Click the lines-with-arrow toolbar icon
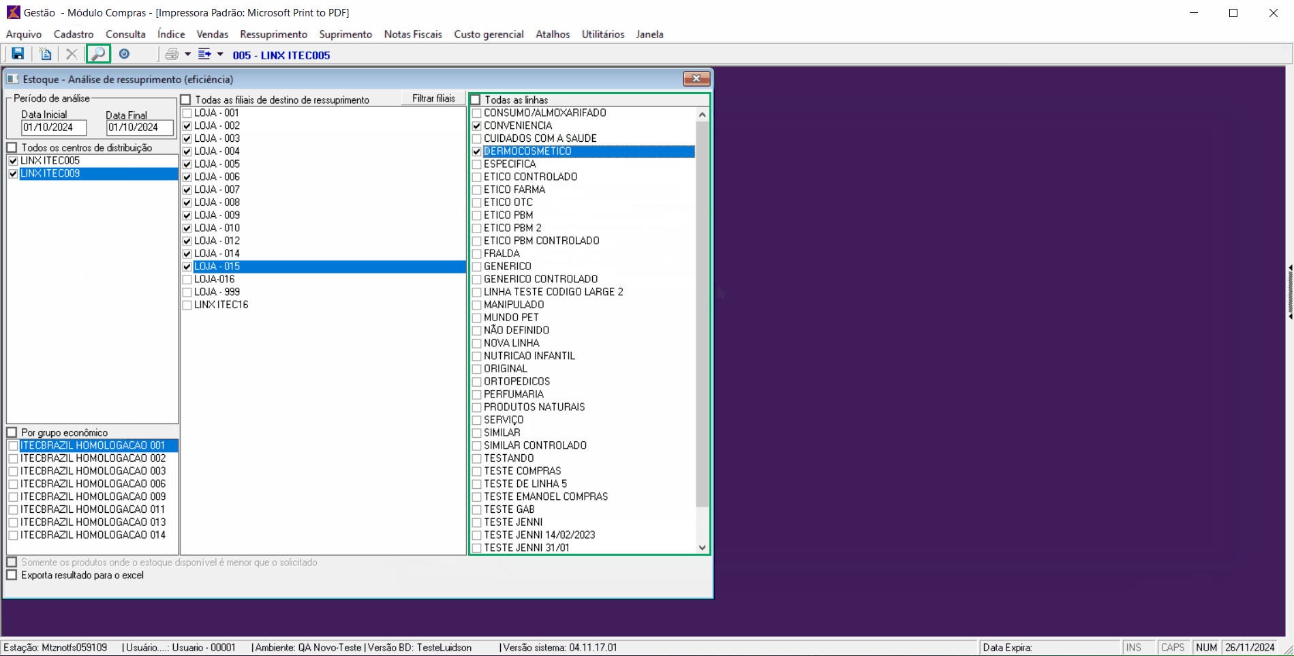1294x656 pixels. pyautogui.click(x=204, y=54)
